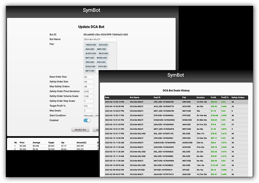Click the Safety Order Volume Scale field

tap(88, 96)
